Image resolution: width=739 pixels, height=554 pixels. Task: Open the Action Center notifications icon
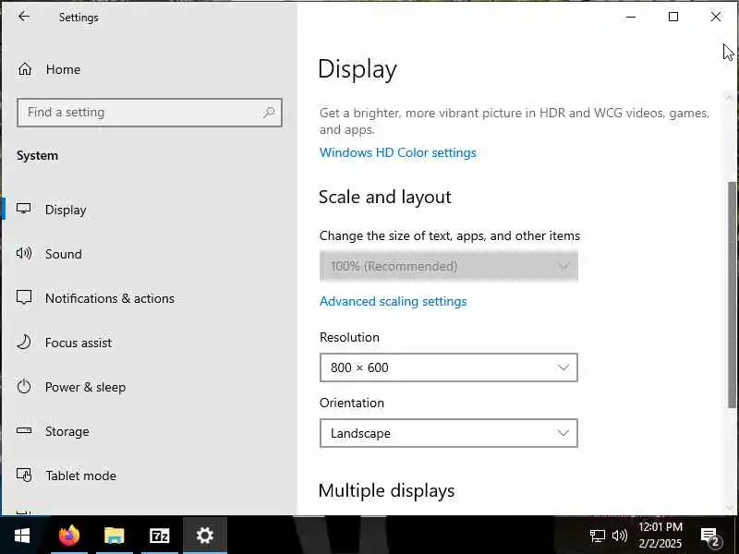tap(709, 536)
